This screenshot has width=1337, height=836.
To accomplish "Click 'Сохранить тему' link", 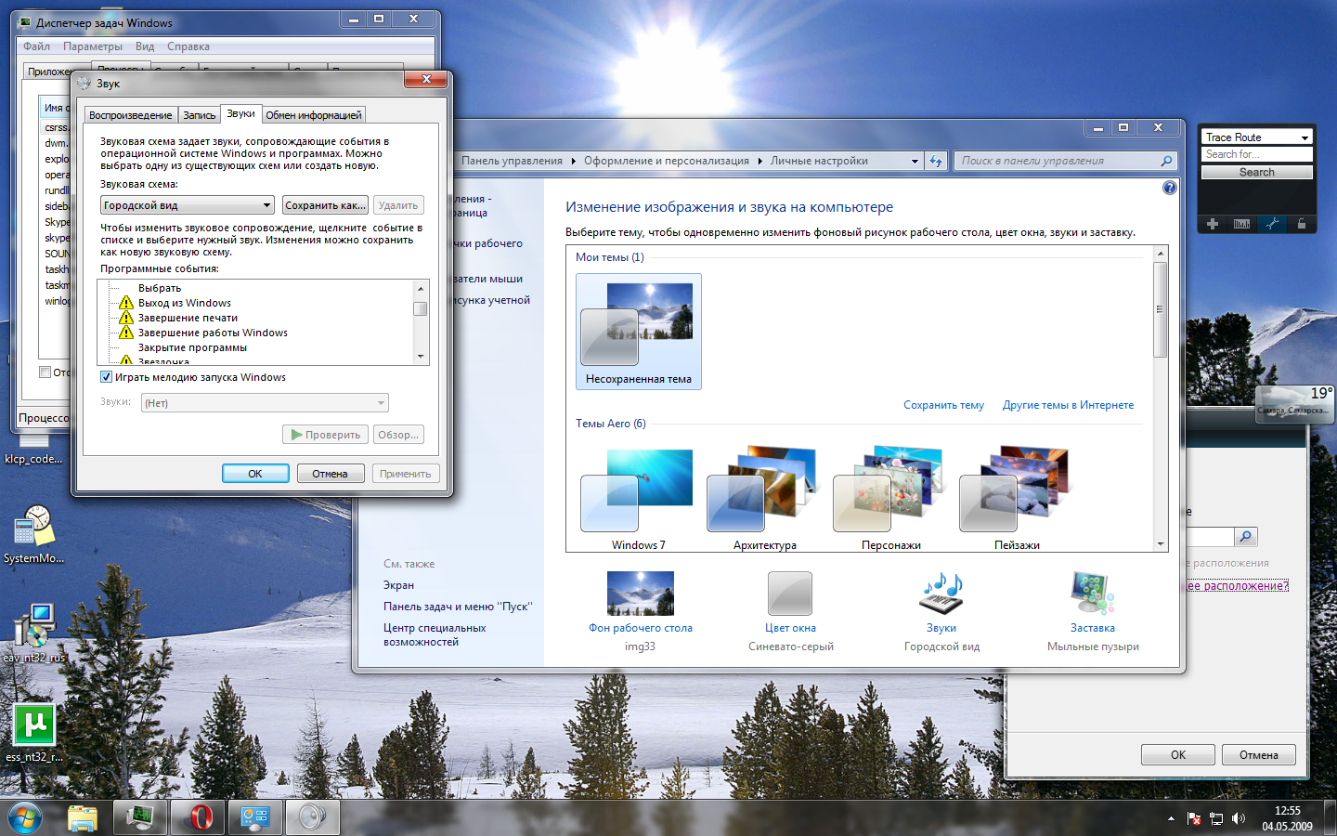I will pyautogui.click(x=943, y=405).
